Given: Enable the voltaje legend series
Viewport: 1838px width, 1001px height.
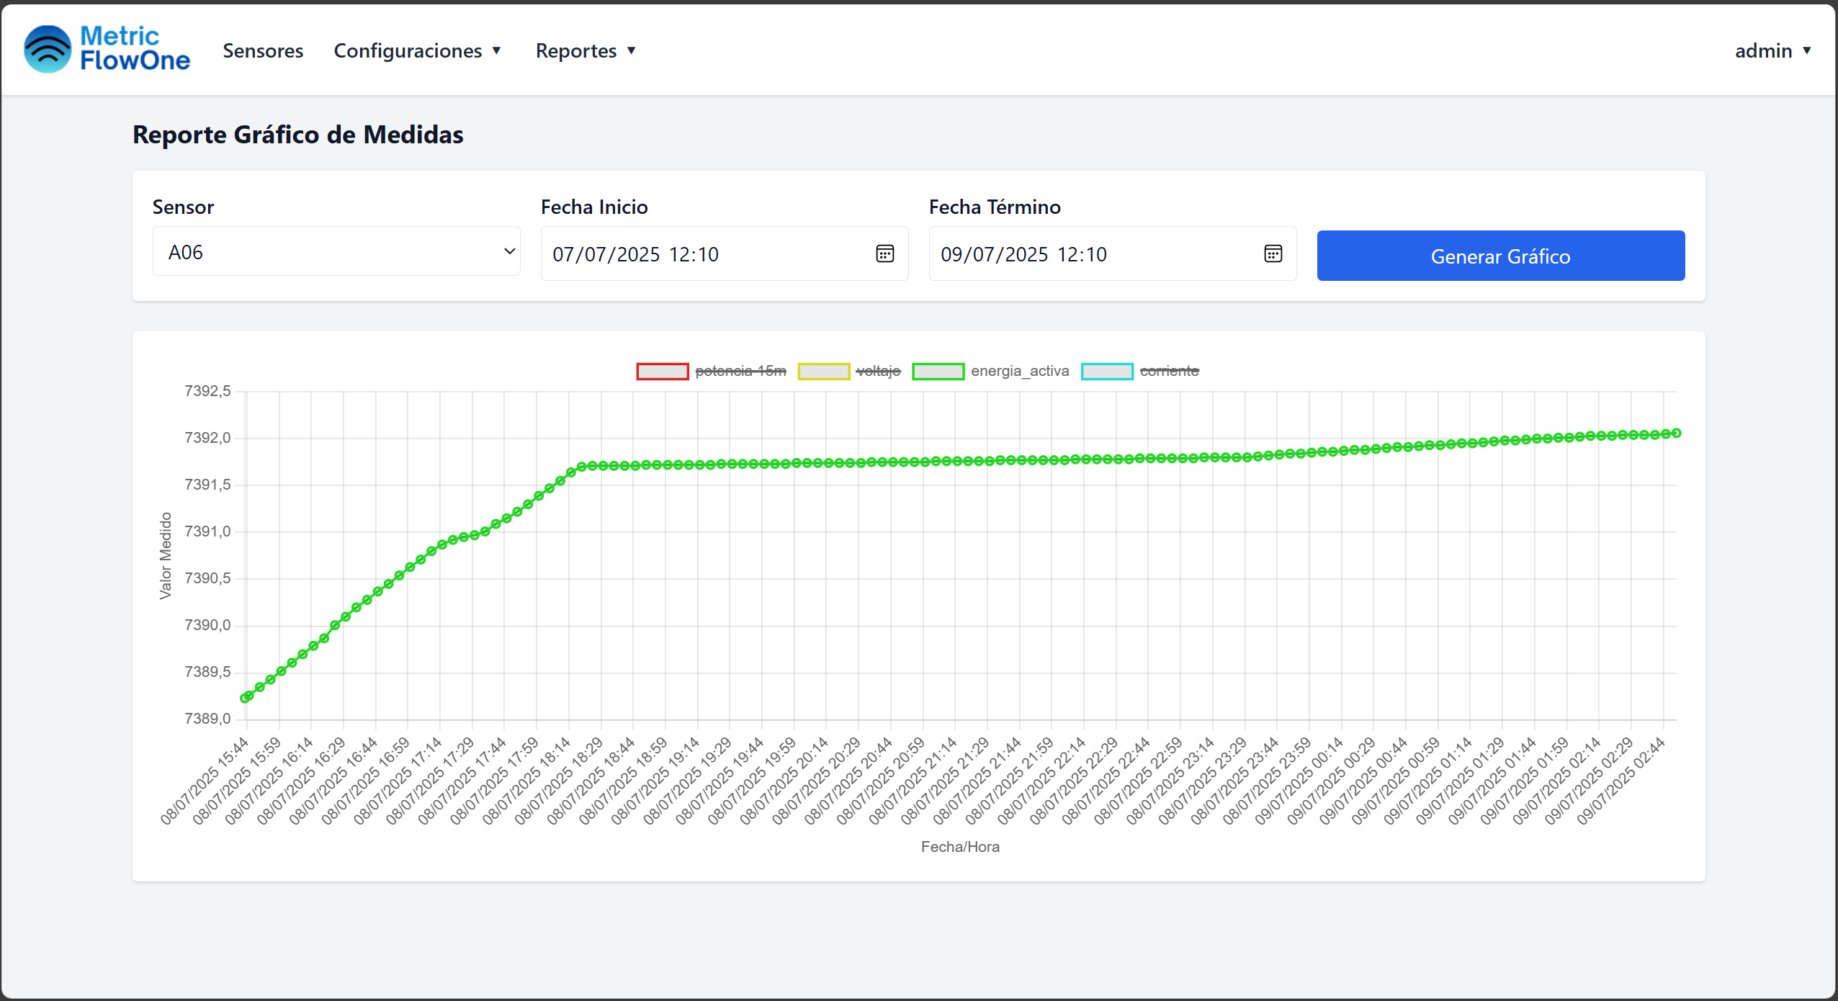Looking at the screenshot, I should [x=878, y=371].
